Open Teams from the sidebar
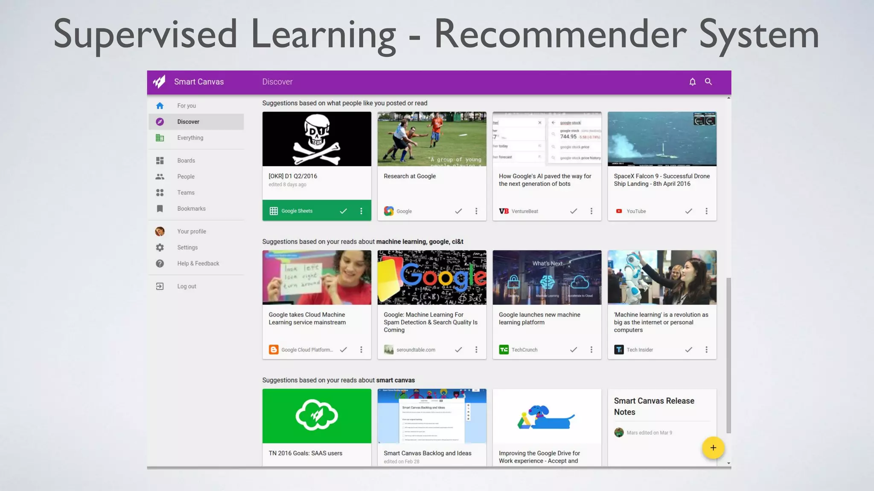This screenshot has width=874, height=491. (196, 193)
